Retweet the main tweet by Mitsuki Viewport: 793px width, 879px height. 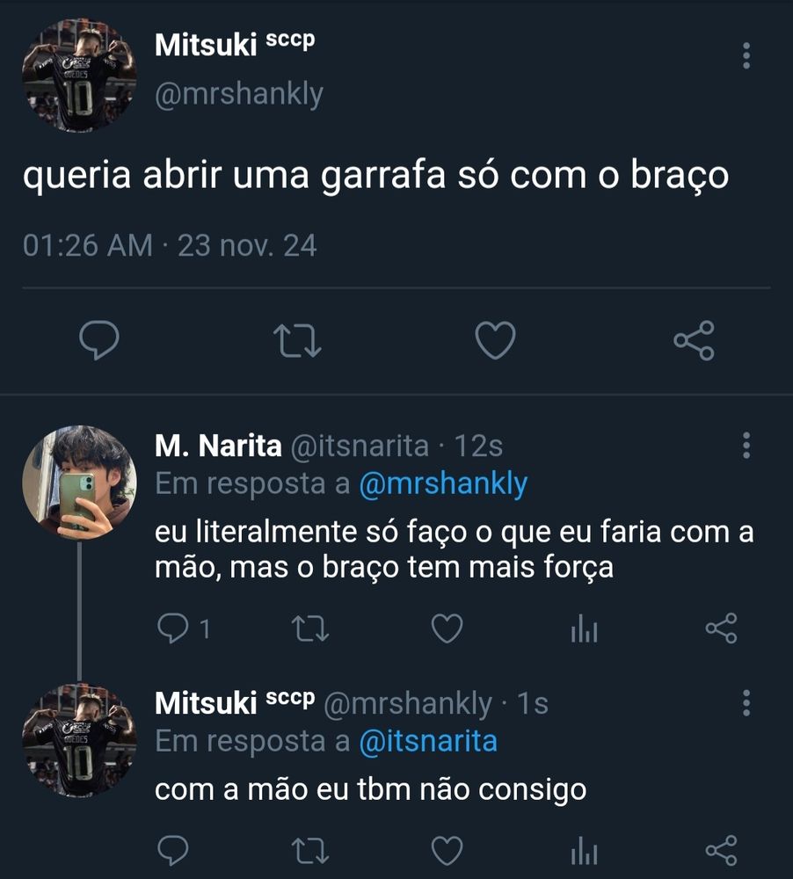click(297, 341)
